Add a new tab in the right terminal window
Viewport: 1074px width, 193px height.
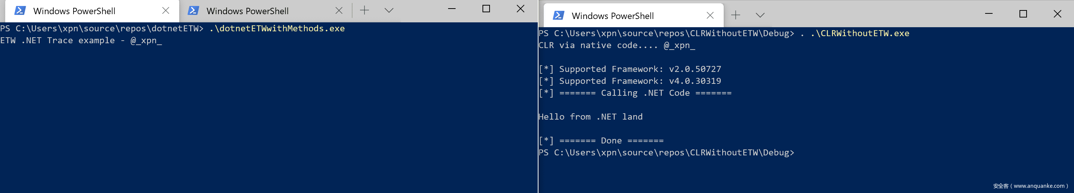coord(736,15)
